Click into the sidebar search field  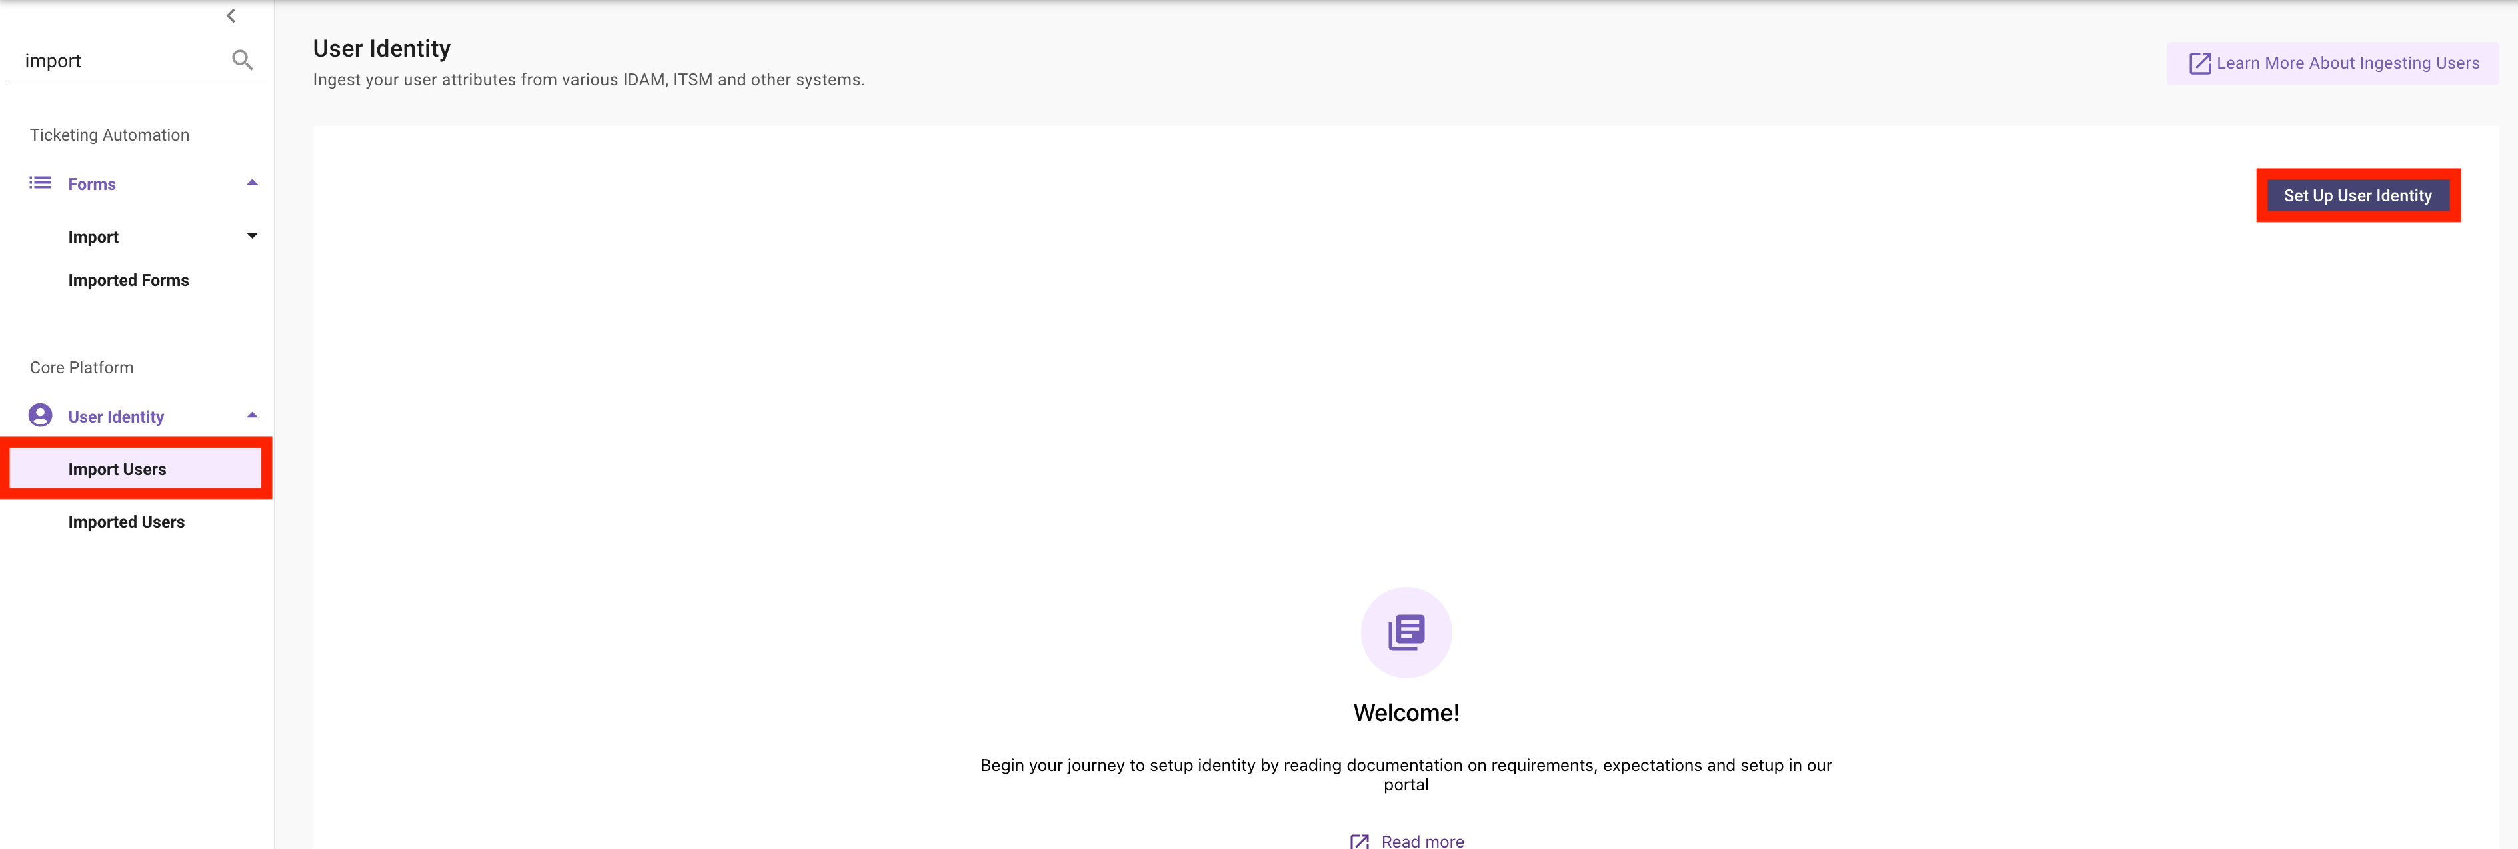pos(117,61)
